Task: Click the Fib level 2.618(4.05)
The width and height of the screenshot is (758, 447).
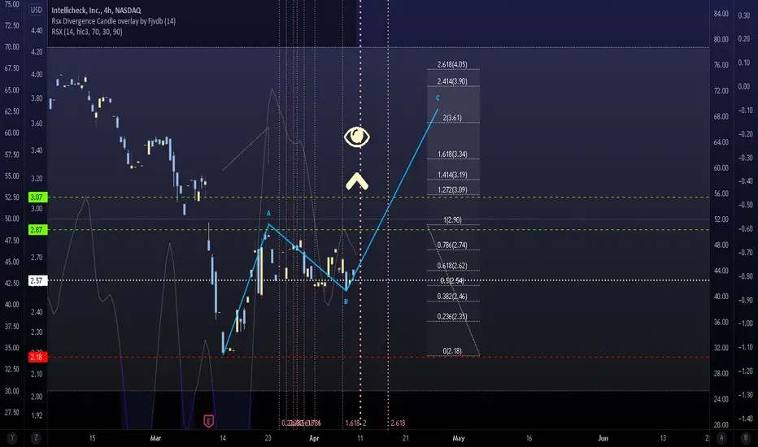Action: (x=452, y=64)
